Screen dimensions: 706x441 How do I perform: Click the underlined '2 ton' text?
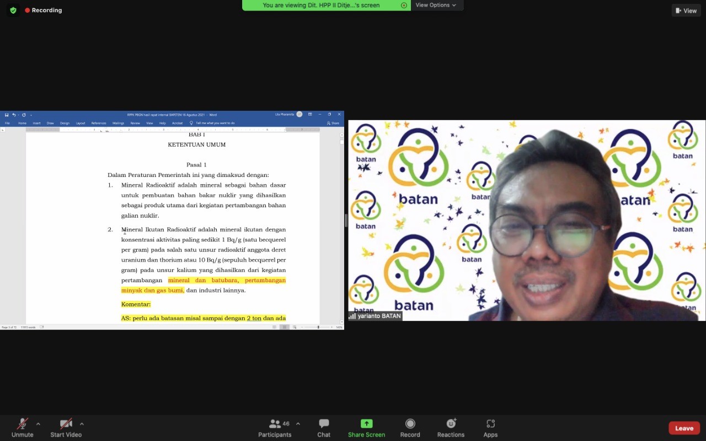[x=254, y=318]
